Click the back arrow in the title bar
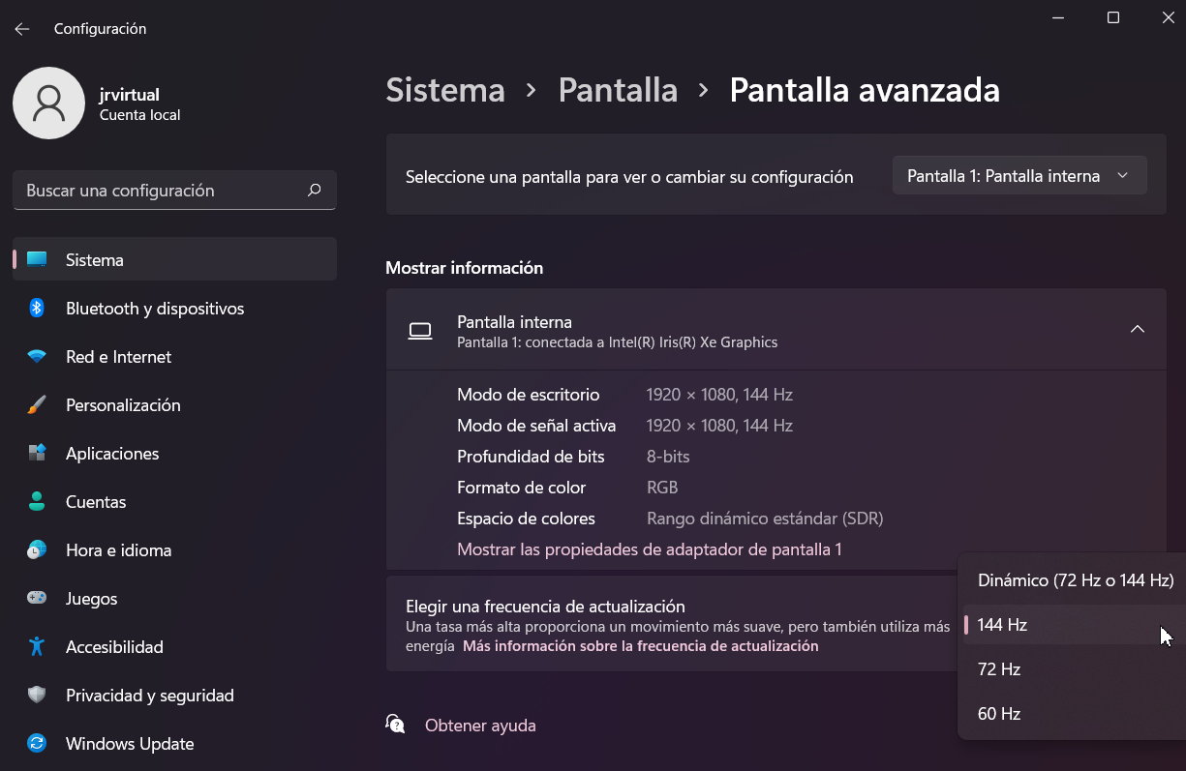 (x=21, y=28)
